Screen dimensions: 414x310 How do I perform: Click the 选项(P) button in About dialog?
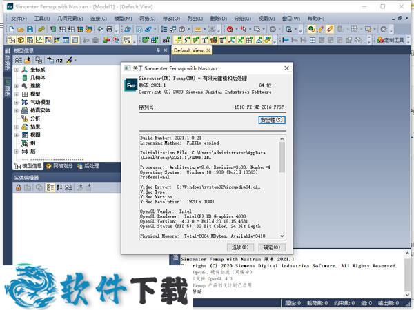pos(240,247)
